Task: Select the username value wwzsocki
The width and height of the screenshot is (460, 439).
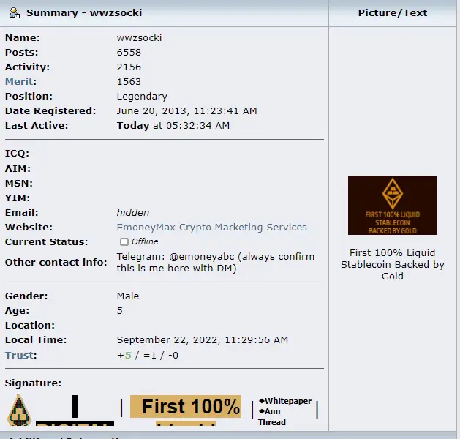Action: [139, 37]
